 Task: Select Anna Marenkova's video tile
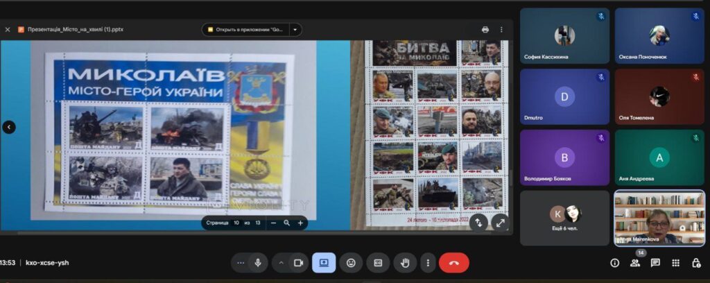pos(660,218)
